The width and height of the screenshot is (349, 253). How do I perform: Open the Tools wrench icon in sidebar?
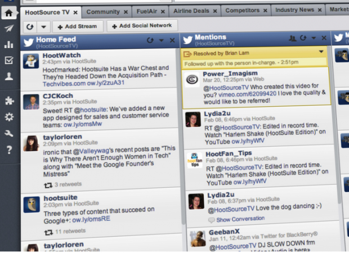tap(9, 133)
